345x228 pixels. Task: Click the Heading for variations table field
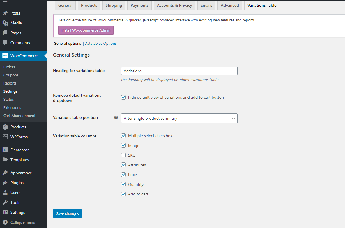179,71
